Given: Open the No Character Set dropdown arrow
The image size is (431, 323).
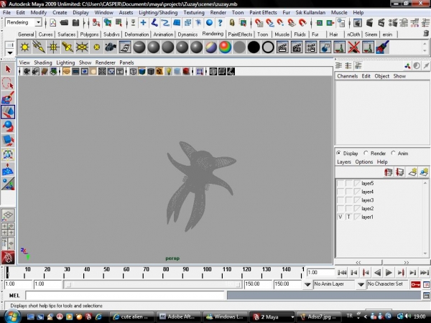Looking at the screenshot, I should pyautogui.click(x=361, y=284).
